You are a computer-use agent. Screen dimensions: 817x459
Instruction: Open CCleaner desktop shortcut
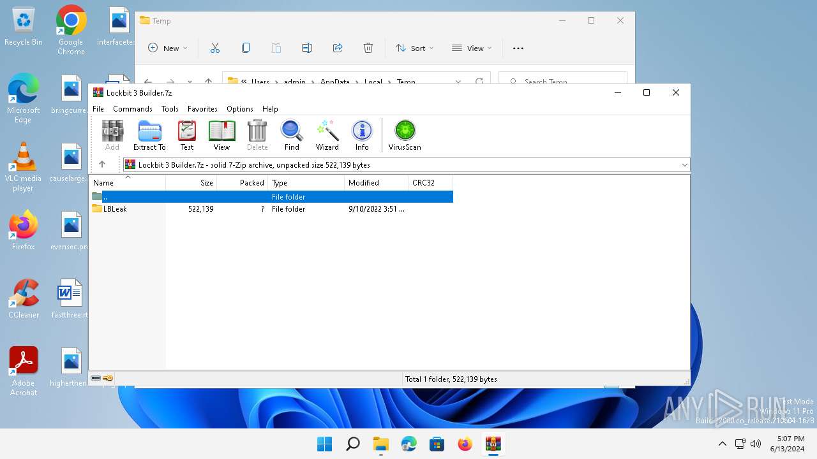pos(24,299)
